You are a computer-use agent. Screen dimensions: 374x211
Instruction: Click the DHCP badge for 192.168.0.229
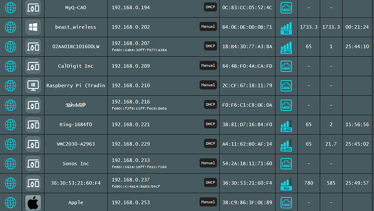[x=210, y=143]
